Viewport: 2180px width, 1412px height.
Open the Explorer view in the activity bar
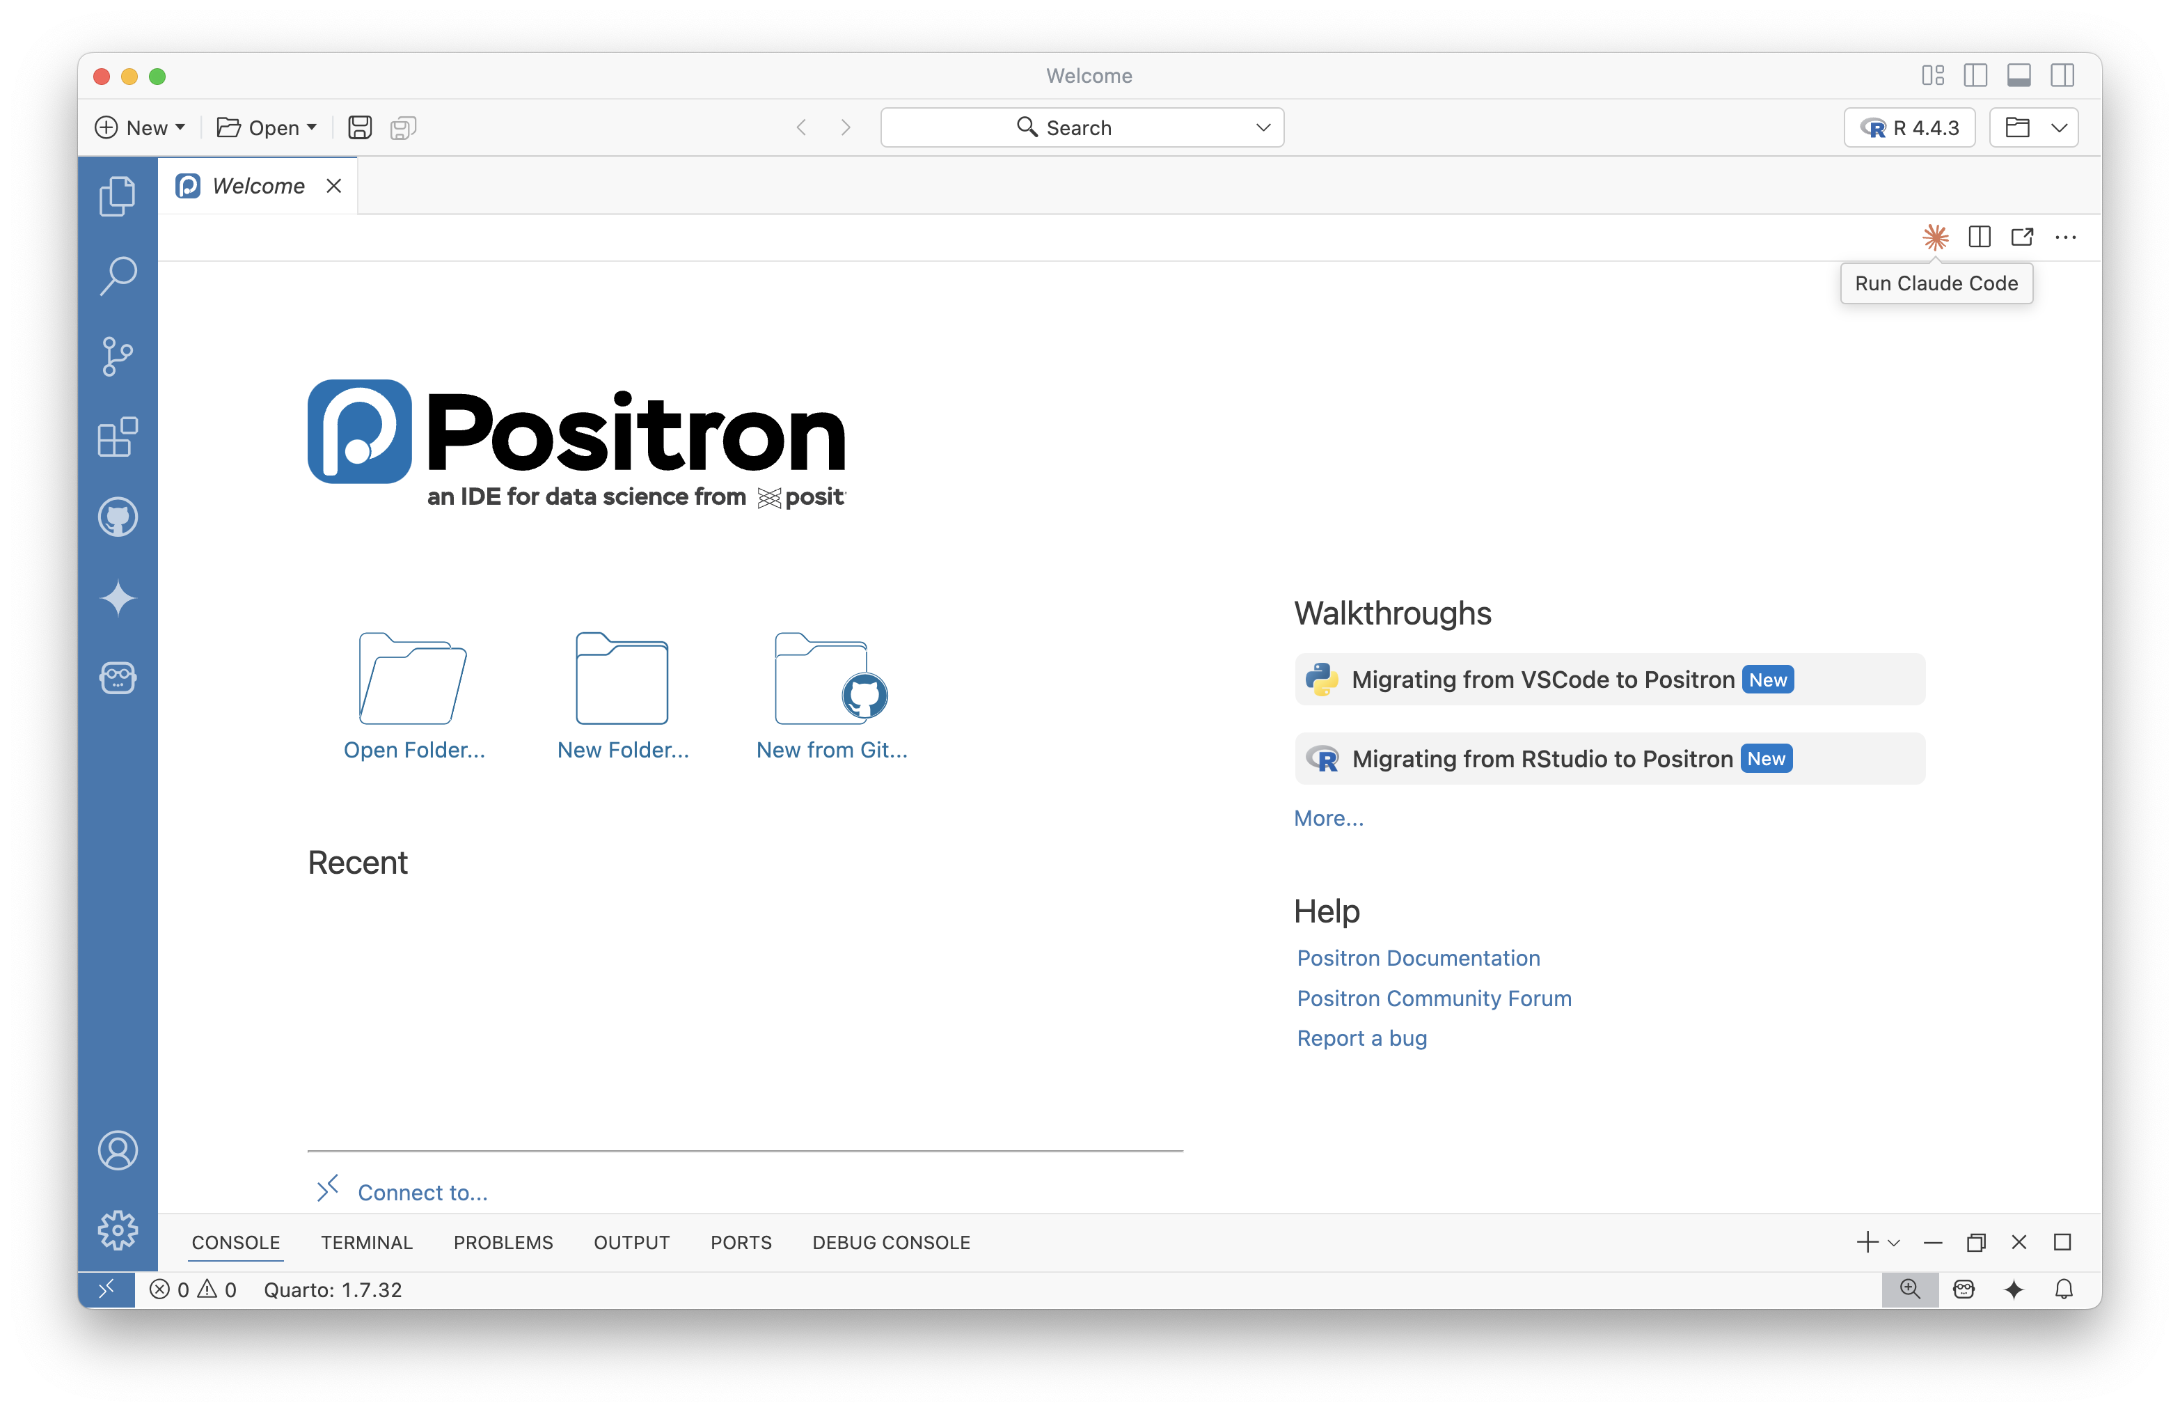[117, 195]
